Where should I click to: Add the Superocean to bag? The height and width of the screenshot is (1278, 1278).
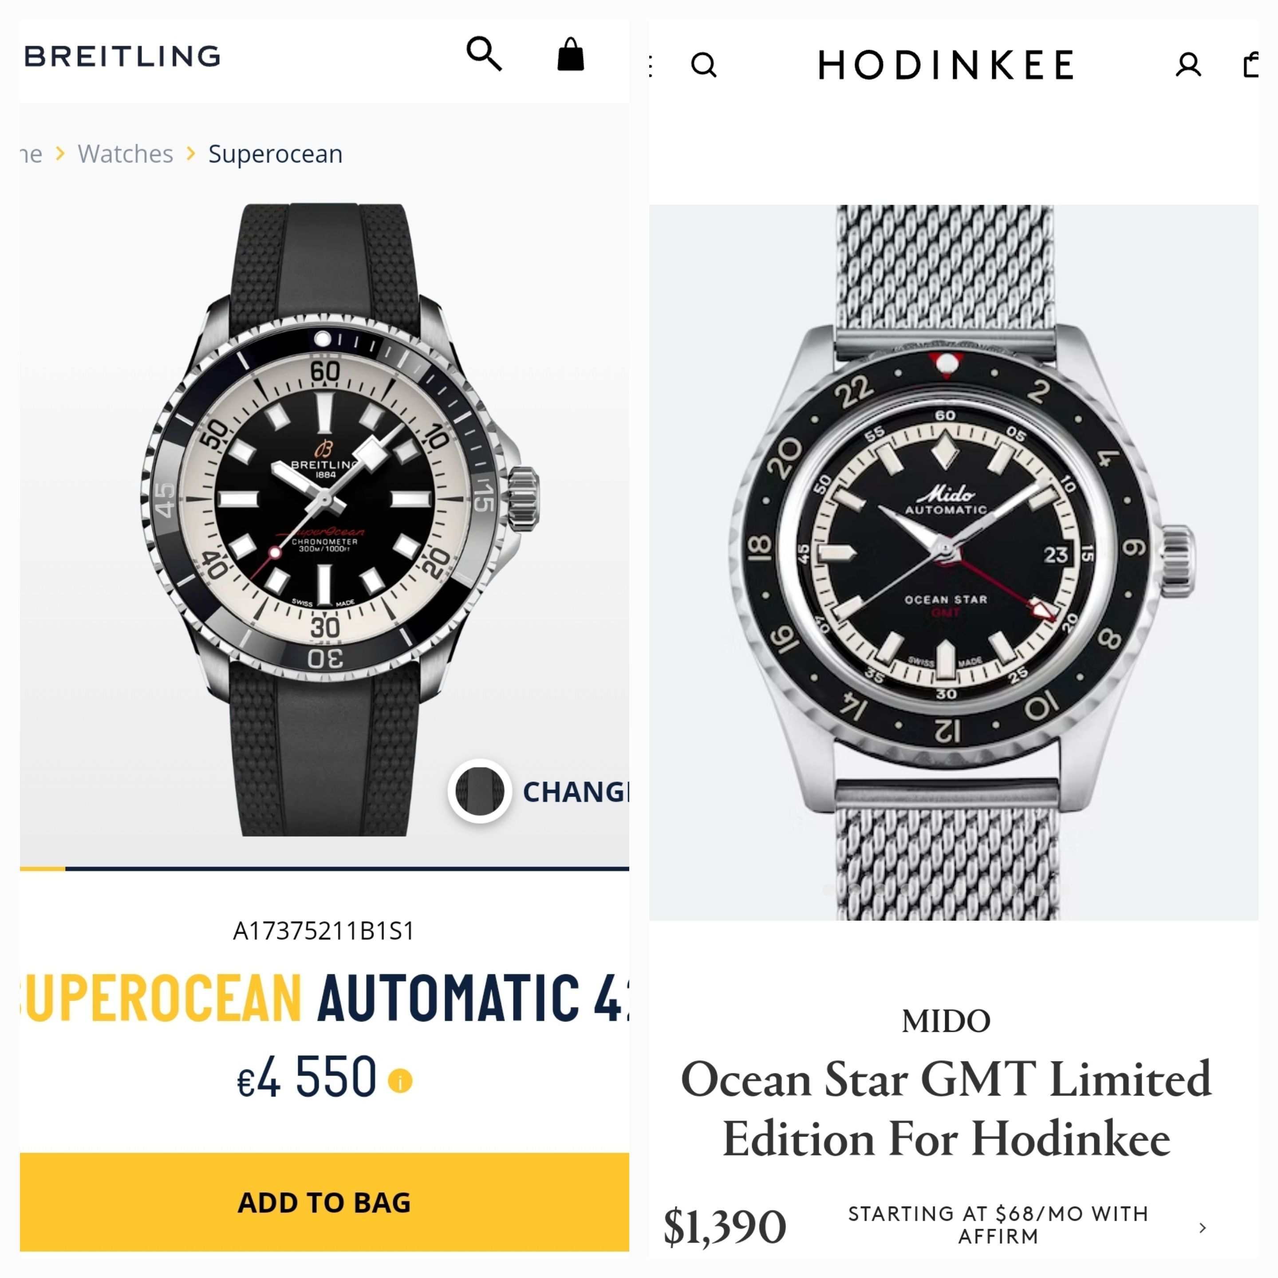[x=324, y=1203]
